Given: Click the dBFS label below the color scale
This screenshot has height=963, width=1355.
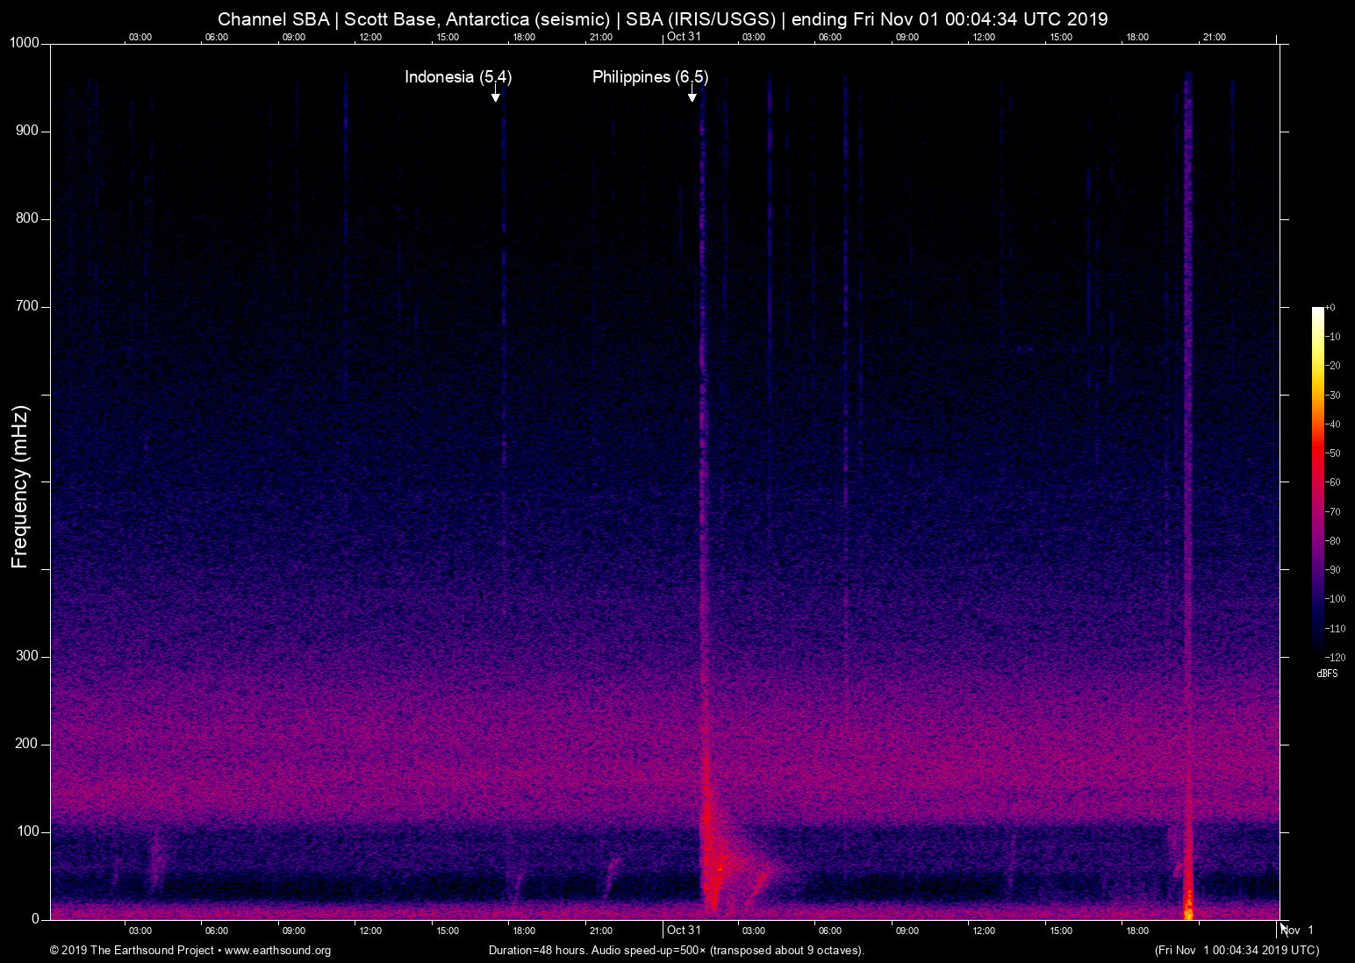Looking at the screenshot, I should coord(1328,674).
